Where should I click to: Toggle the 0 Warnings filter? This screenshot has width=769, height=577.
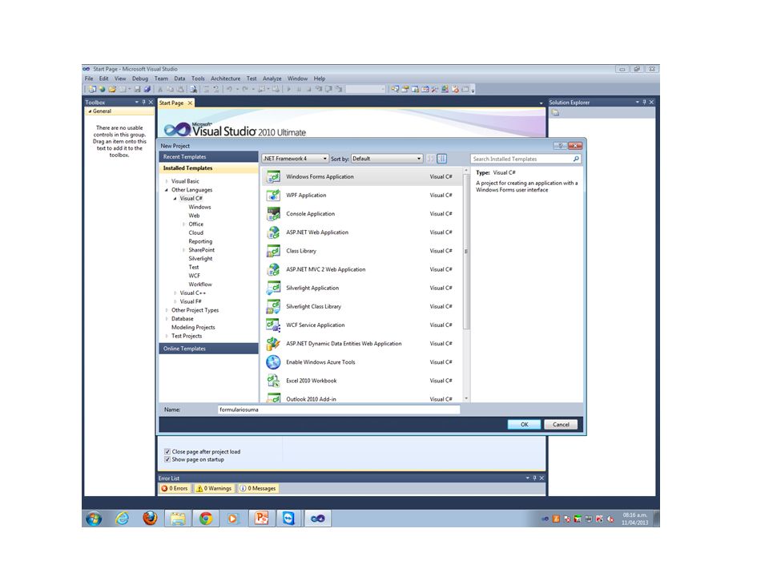214,489
